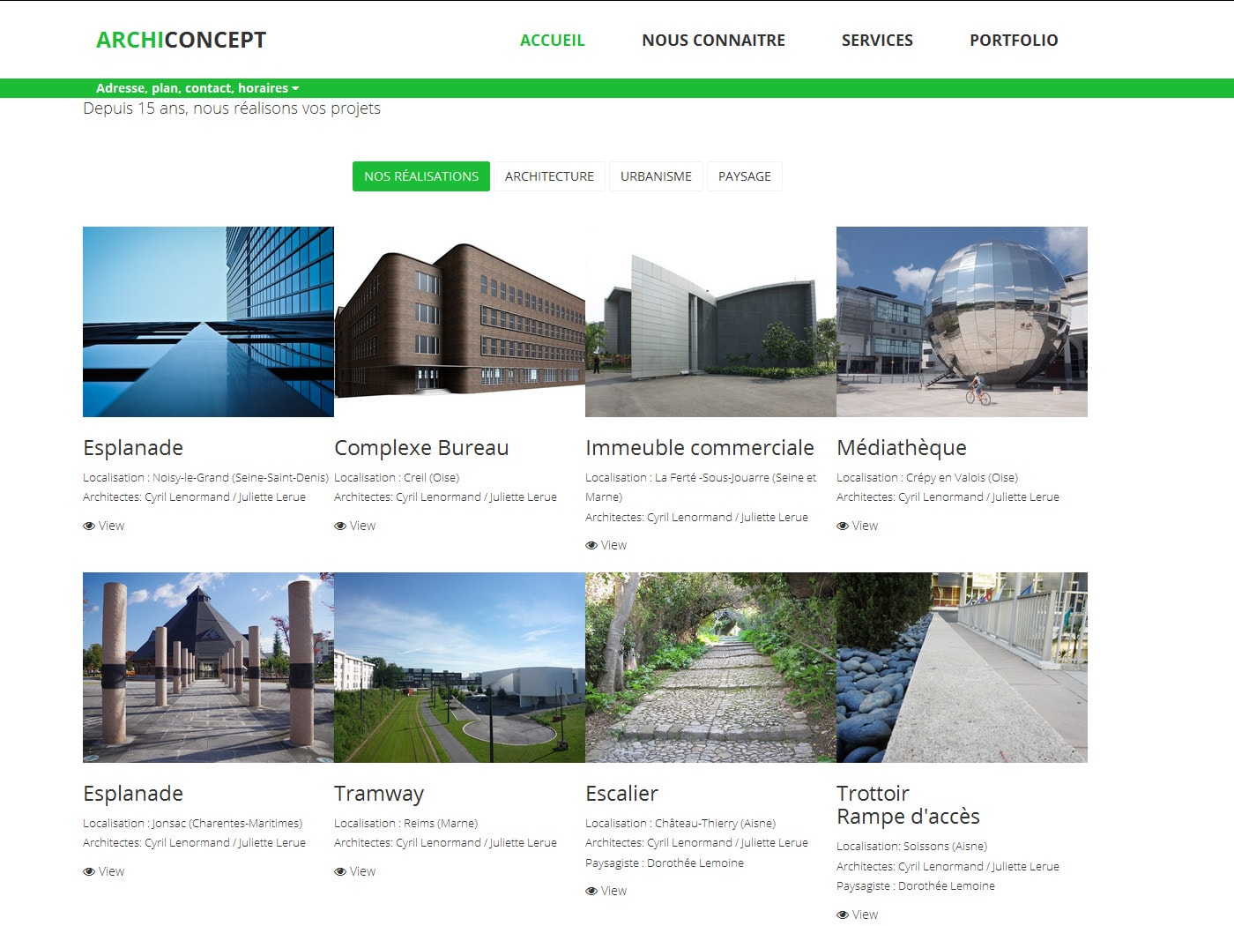This screenshot has width=1234, height=926.
Task: Navigate to PORTFOLIO in the top menu
Action: [1014, 41]
